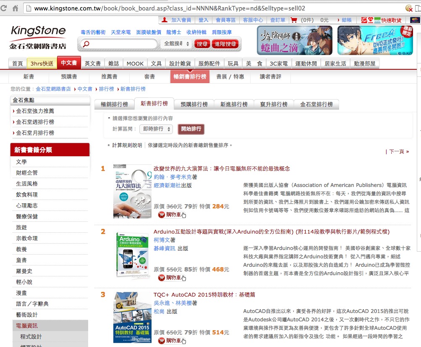The height and width of the screenshot is (347, 421).
Task: Click the Arduino book cover thumbnail
Action: (132, 255)
